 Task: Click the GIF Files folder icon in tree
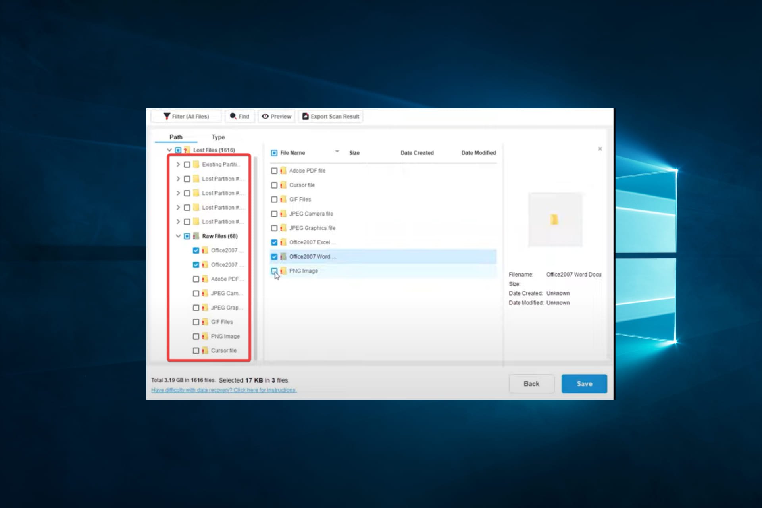point(205,322)
